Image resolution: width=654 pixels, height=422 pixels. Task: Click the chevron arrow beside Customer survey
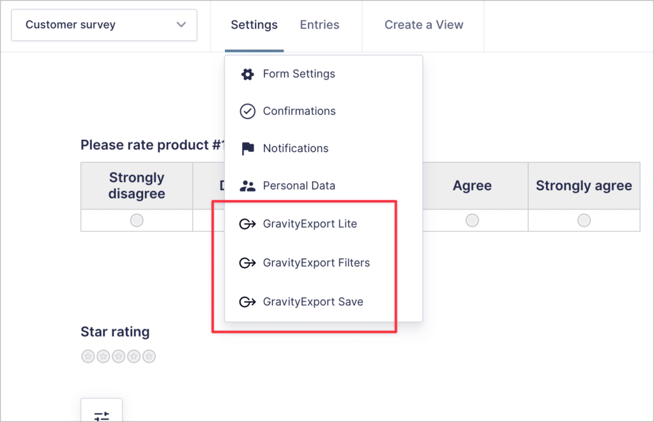pyautogui.click(x=181, y=25)
